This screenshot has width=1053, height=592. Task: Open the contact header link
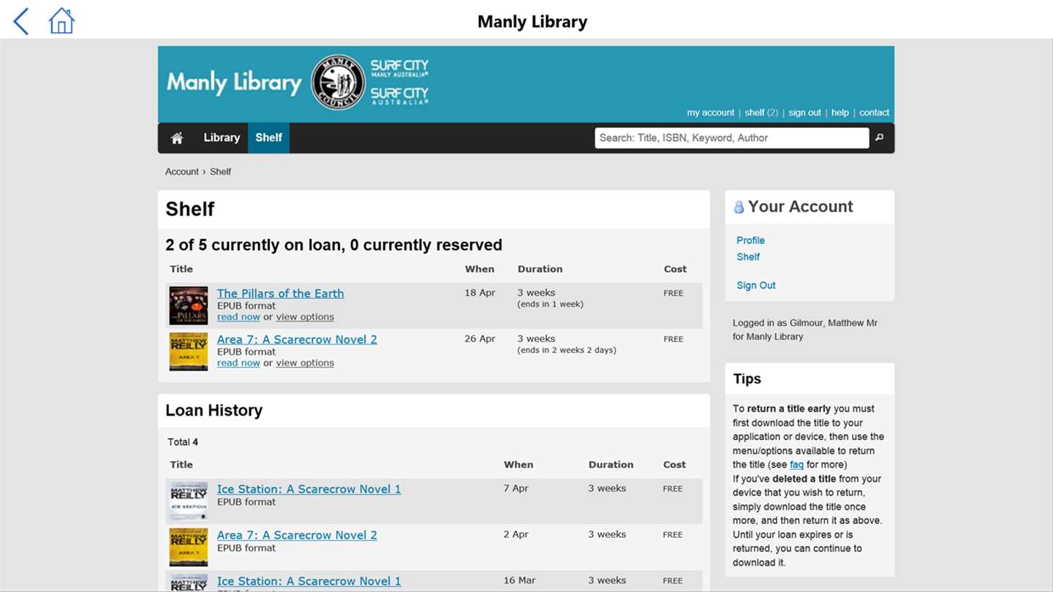874,113
